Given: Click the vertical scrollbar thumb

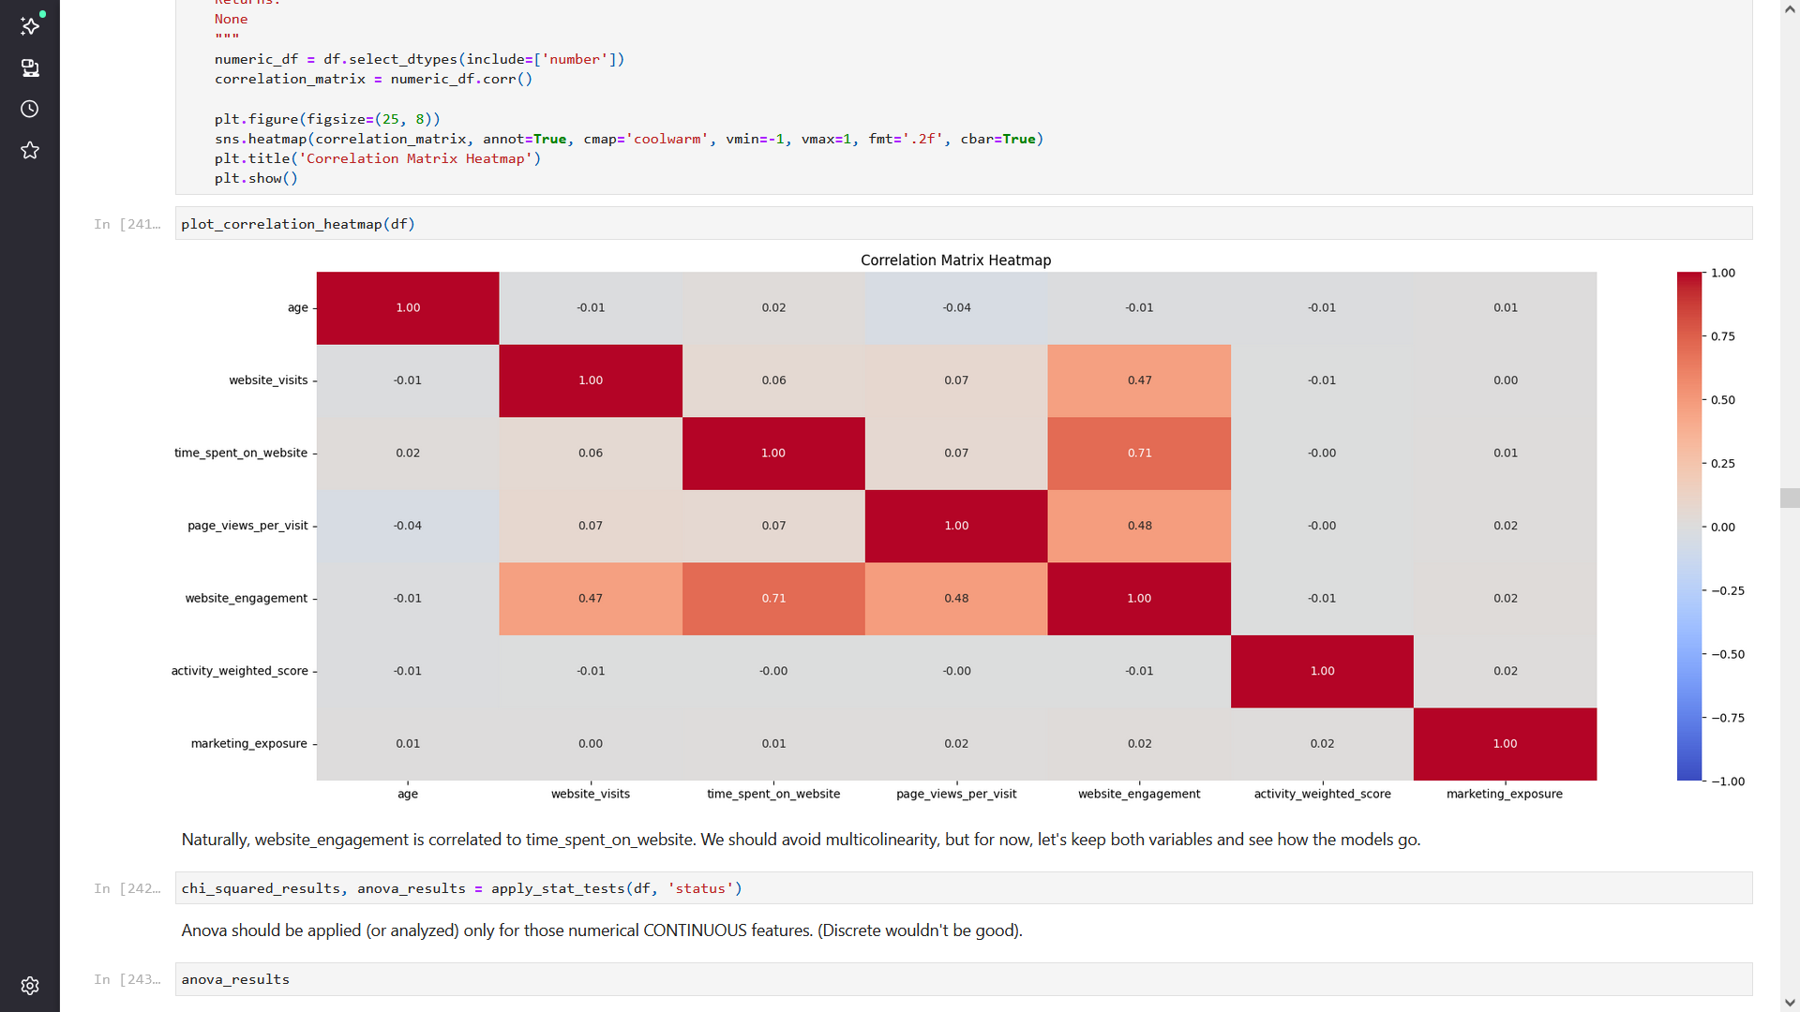Looking at the screenshot, I should coord(1790,498).
